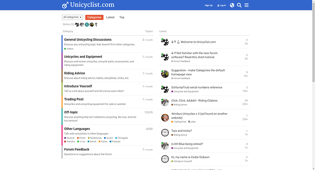Click first online user avatar
The image size is (315, 170).
77,25
